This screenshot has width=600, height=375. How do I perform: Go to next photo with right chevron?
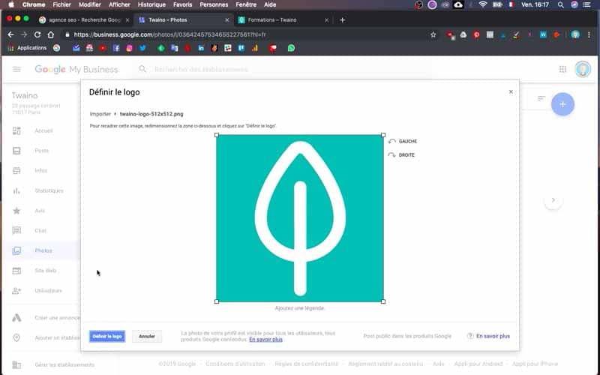tap(553, 200)
